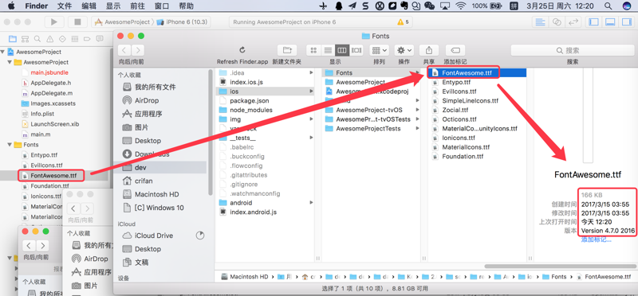Viewport: 638px width, 296px height.
Task: Click the Finder search (搜索) field
Action: point(572,50)
